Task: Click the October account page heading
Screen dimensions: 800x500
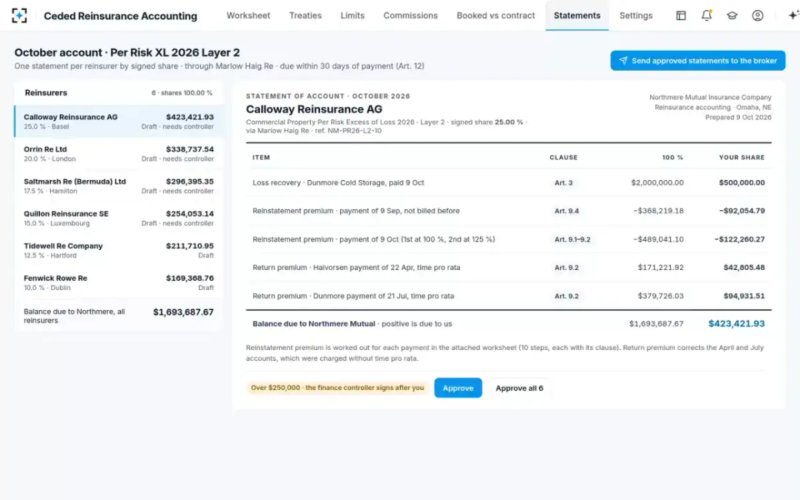Action: [x=127, y=53]
